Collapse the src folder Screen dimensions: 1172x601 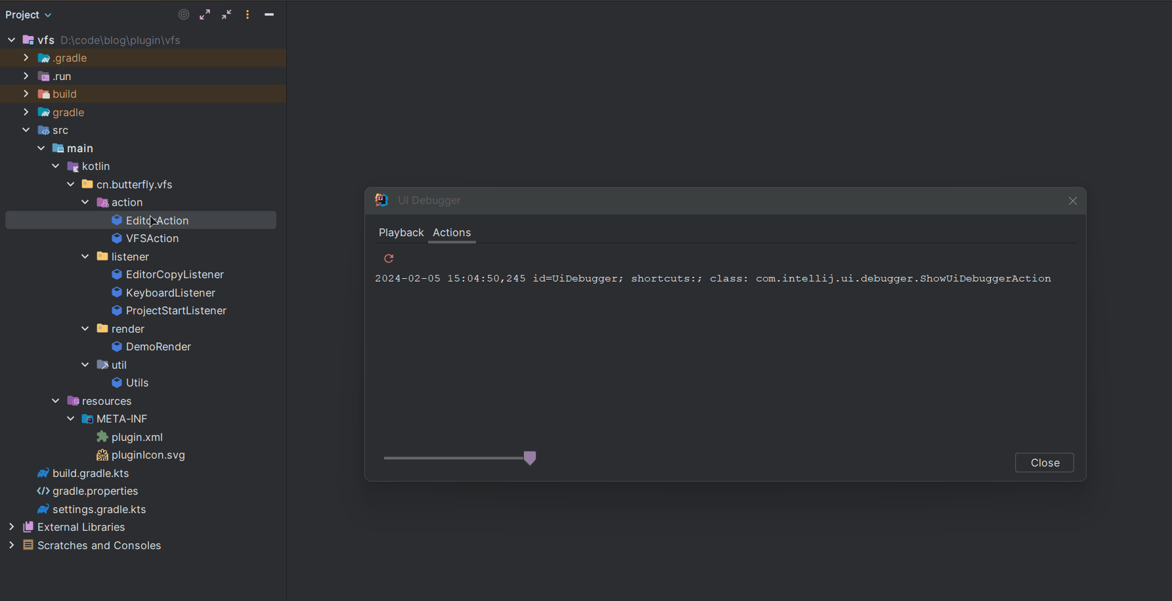click(x=26, y=130)
